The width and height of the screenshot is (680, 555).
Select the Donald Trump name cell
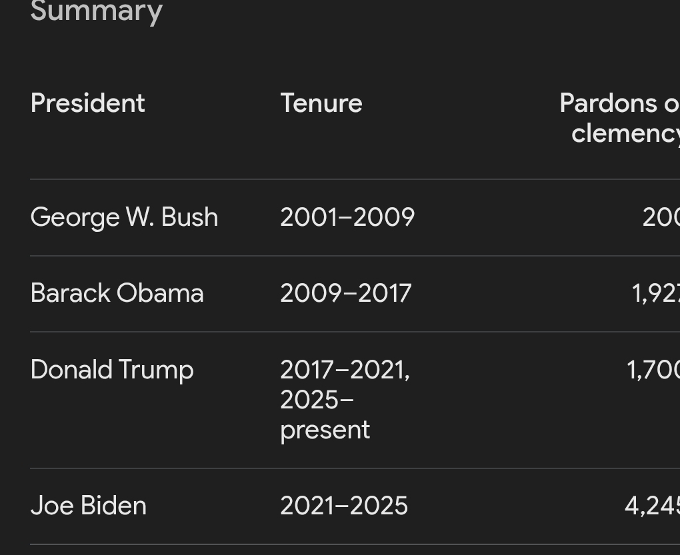(112, 370)
